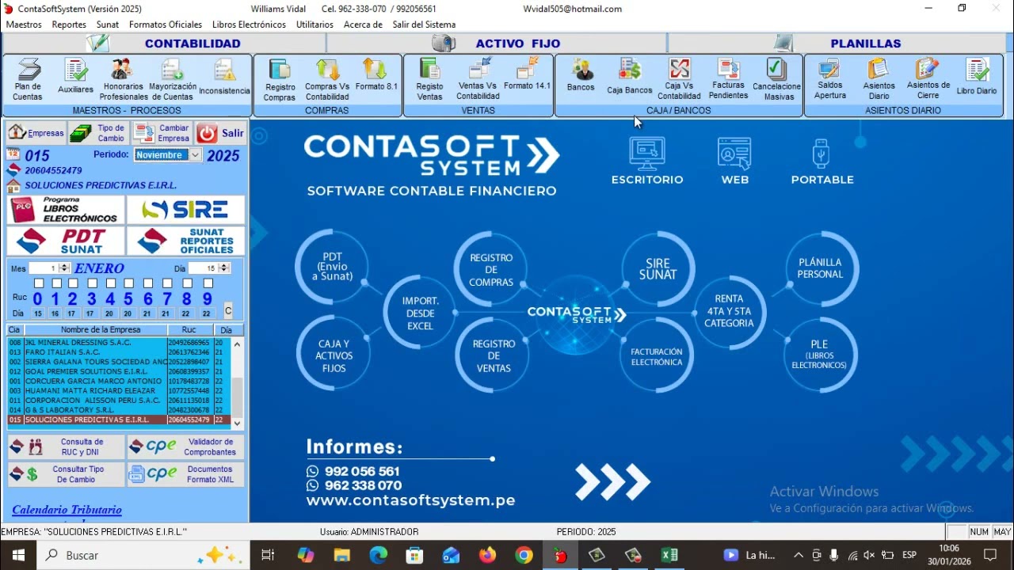Open Validador de Comprobantes
The image size is (1014, 570).
click(x=186, y=447)
